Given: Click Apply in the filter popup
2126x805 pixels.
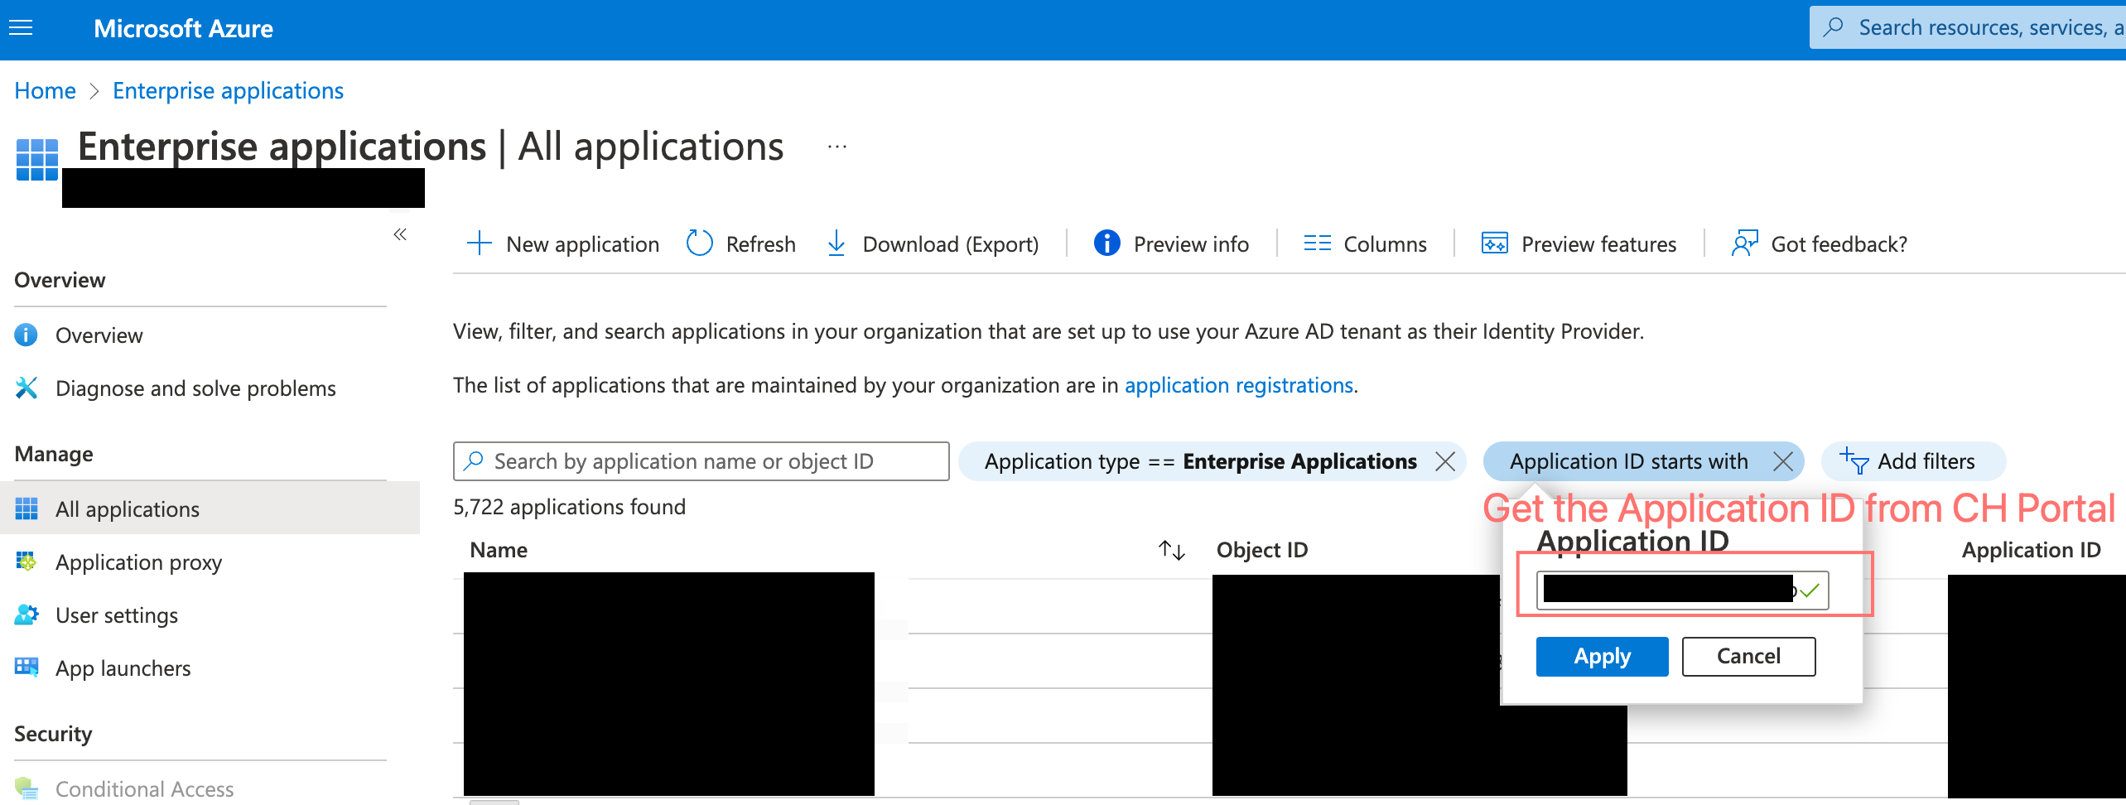Looking at the screenshot, I should point(1602,656).
